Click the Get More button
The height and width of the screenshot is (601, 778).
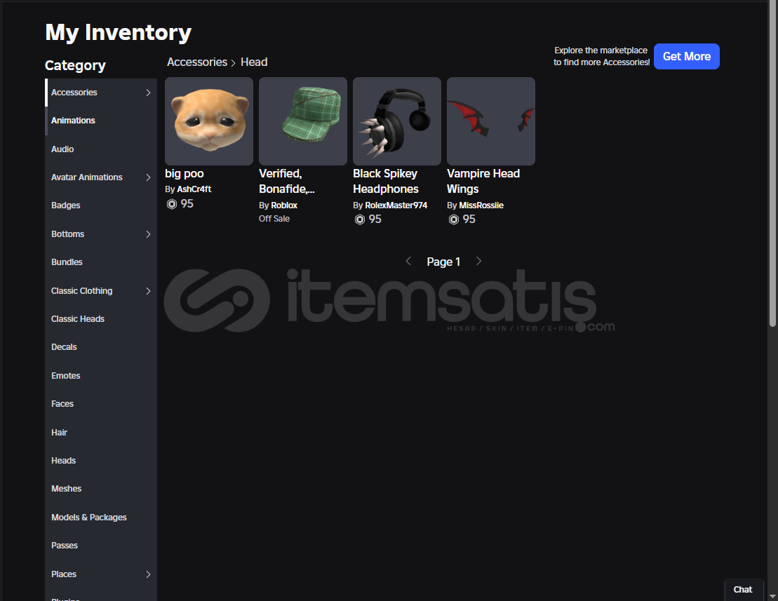pyautogui.click(x=686, y=57)
